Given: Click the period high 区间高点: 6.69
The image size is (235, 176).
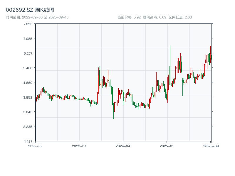Looking at the screenshot, I should point(155,17).
